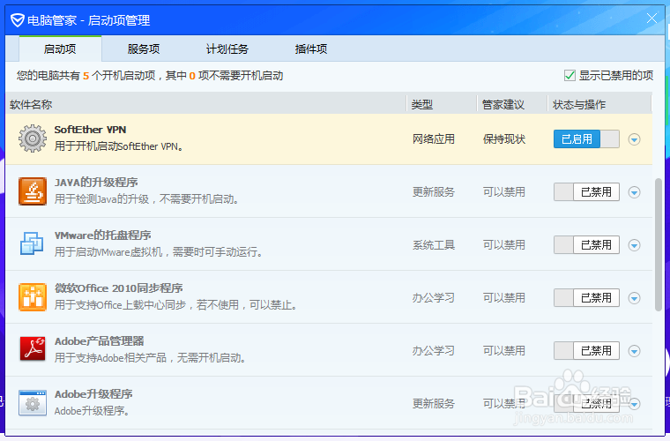
Task: Open dropdown arrow for 微软Office 2010同步程序 row
Action: [x=634, y=298]
